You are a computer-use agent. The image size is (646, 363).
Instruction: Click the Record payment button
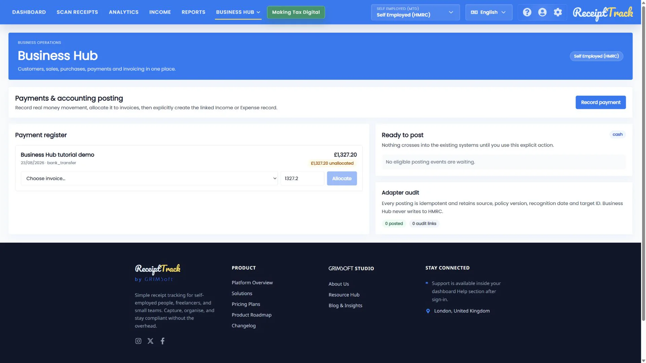point(601,103)
